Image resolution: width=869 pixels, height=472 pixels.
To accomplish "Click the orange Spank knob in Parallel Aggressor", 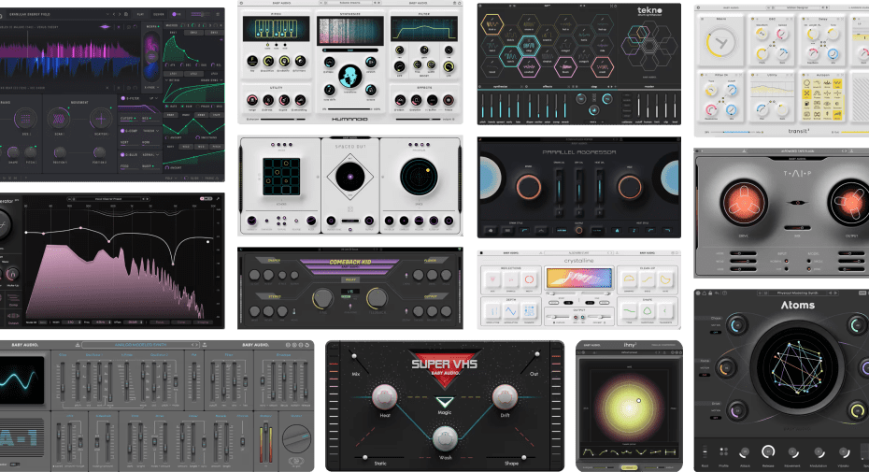I will click(529, 186).
